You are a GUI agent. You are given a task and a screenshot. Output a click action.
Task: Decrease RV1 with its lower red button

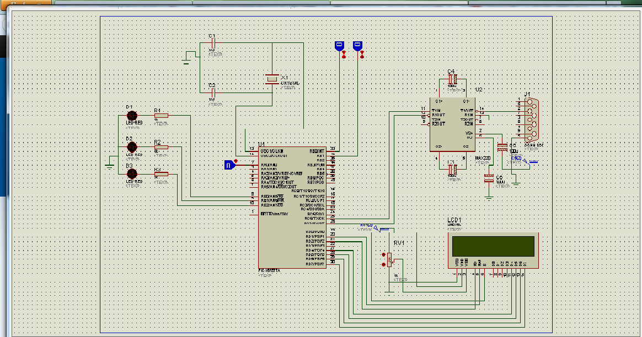[x=382, y=265]
